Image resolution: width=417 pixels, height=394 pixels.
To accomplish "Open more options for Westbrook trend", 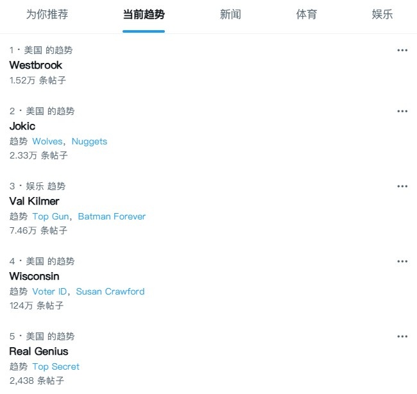I will point(402,50).
